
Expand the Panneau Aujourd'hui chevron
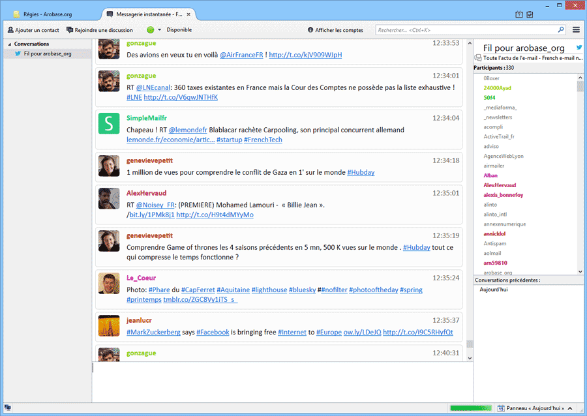[570, 408]
